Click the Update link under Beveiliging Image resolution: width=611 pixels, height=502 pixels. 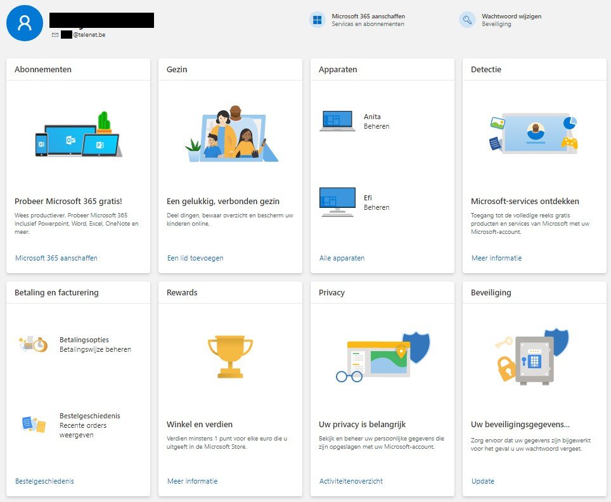pos(483,481)
